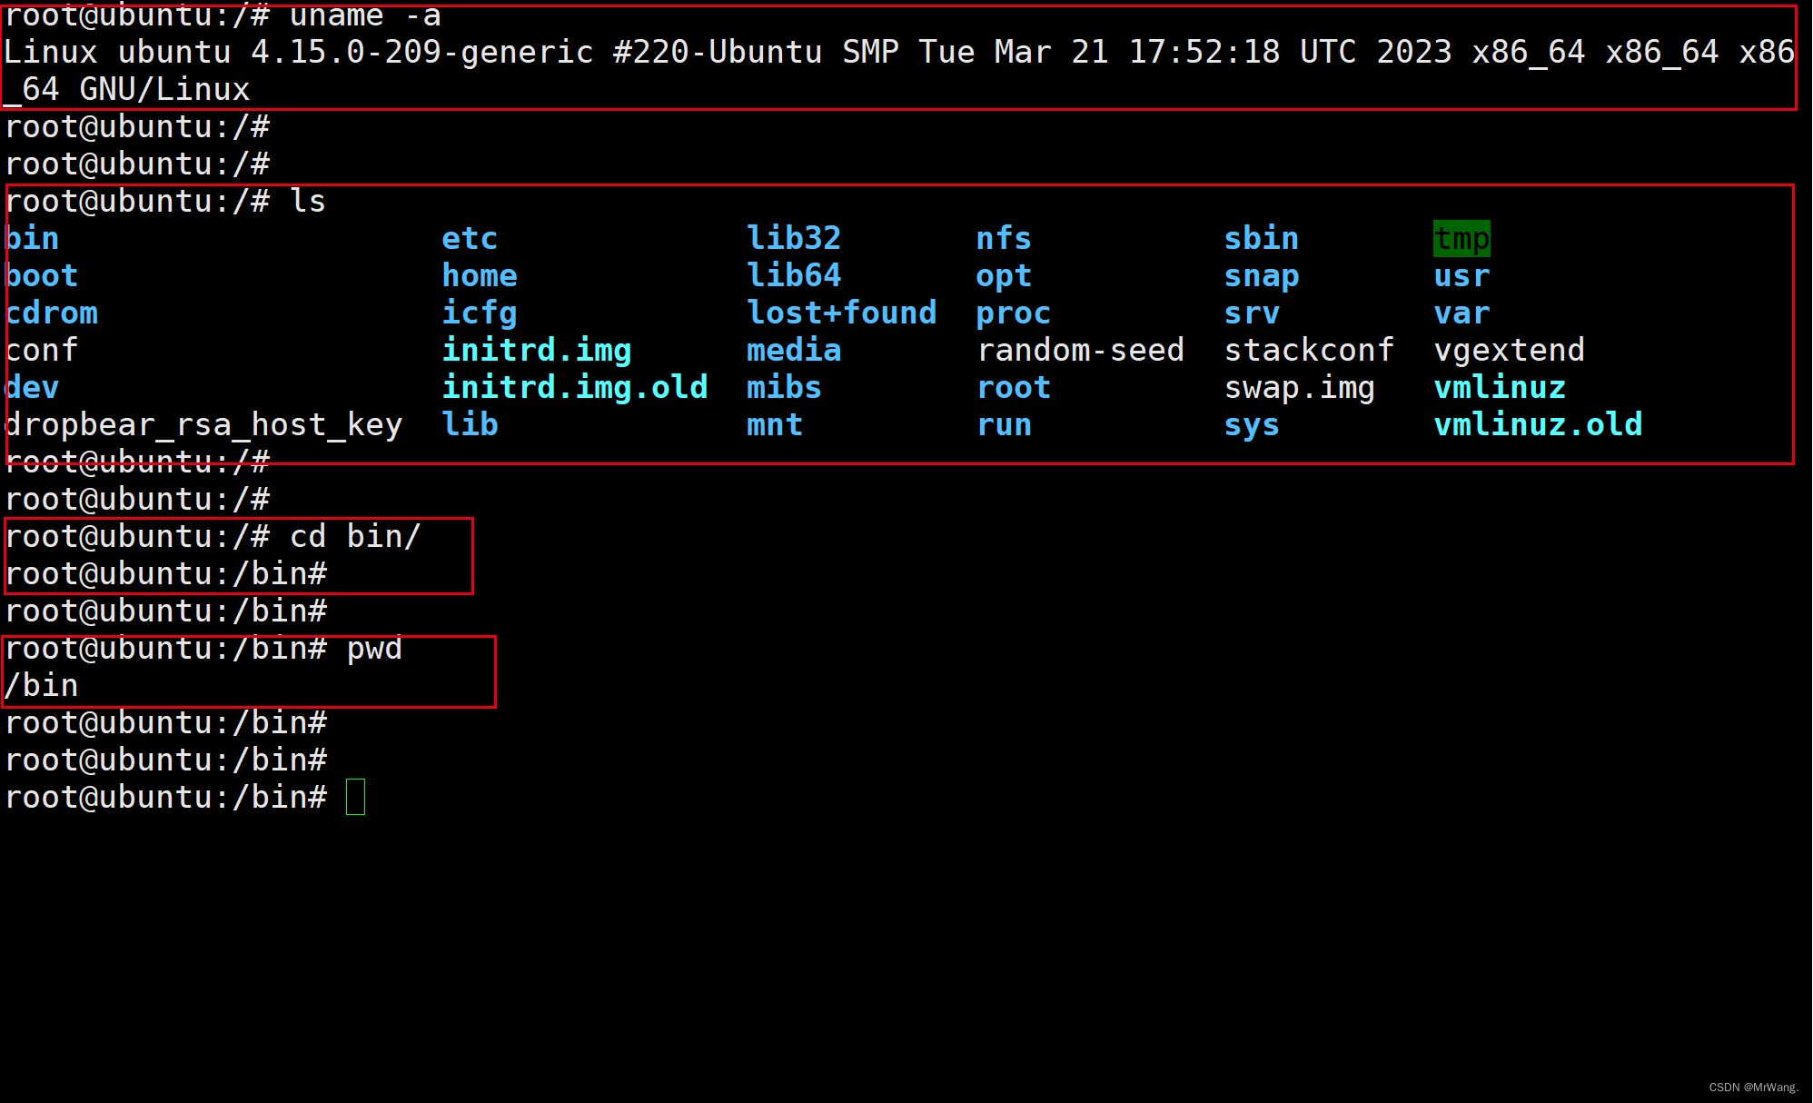Click the 'lib64' directory entry
1813x1103 pixels.
[x=794, y=276]
